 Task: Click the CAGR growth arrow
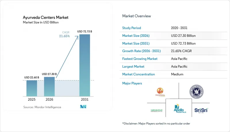[x=67, y=57]
